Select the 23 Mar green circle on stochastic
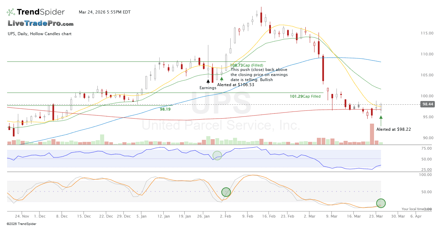Screen dimensions: 442x227 (x=381, y=203)
